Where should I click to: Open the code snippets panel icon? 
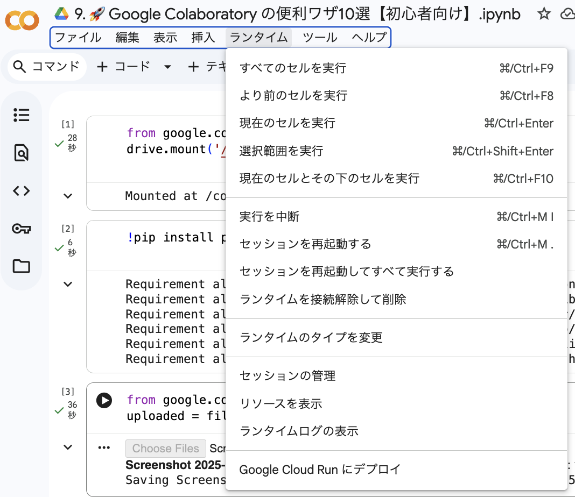click(x=22, y=190)
